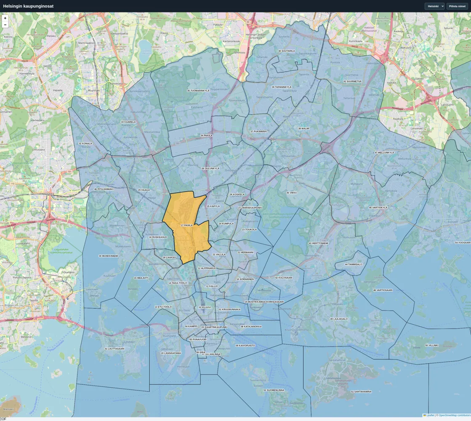Select the 43 HERTTONIEMI label
471x421 pixels.
point(318,243)
